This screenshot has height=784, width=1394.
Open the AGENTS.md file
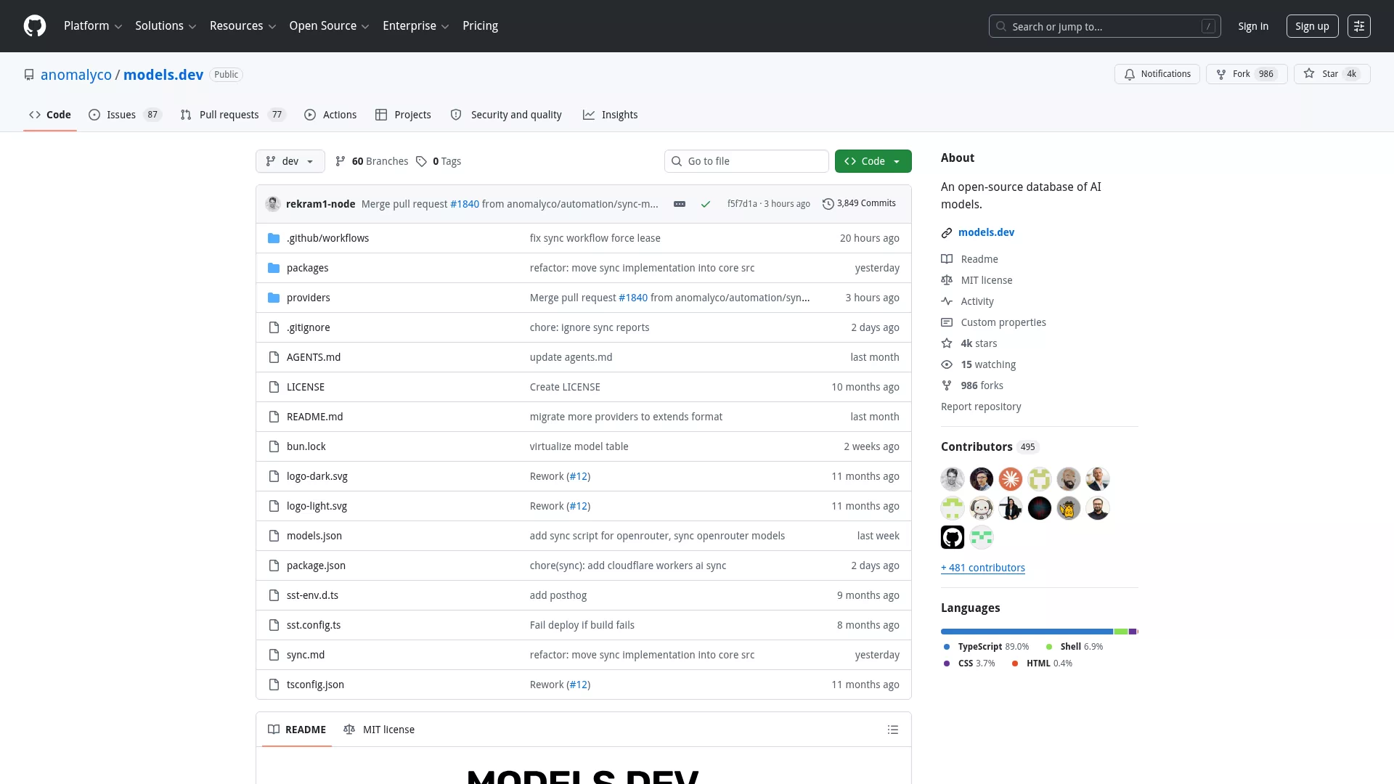click(x=314, y=357)
